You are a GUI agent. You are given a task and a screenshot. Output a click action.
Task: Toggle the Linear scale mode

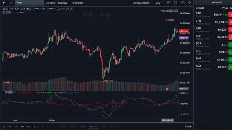point(188,126)
